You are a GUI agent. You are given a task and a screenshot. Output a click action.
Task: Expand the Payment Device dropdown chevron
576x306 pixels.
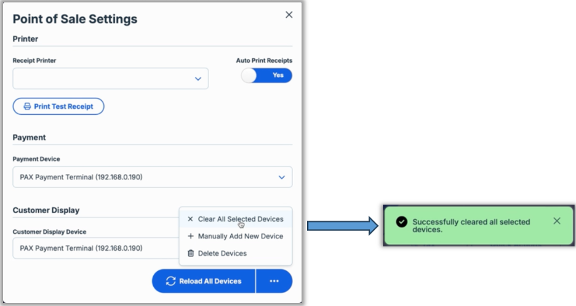[282, 177]
